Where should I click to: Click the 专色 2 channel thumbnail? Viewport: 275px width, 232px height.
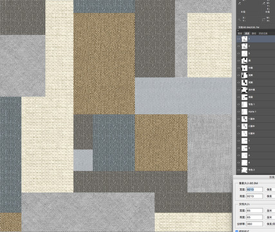point(244,170)
